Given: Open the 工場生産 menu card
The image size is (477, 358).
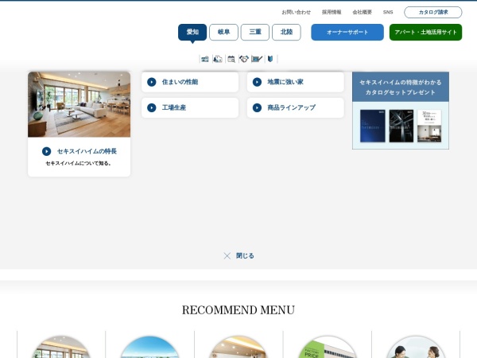Looking at the screenshot, I should coord(190,107).
